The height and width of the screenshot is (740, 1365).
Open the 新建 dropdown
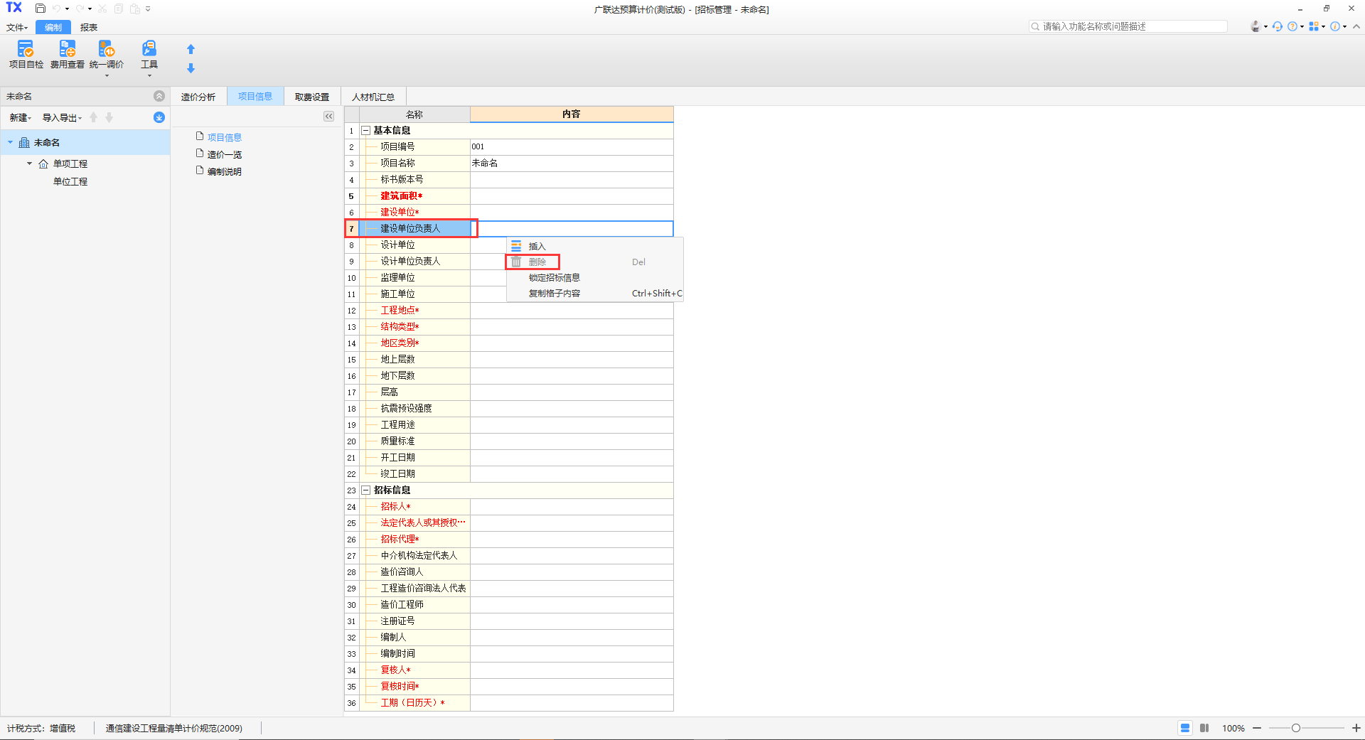point(20,118)
